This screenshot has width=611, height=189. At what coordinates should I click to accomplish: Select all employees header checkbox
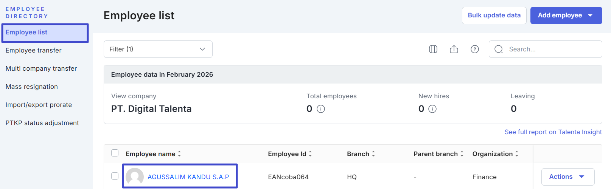[115, 153]
